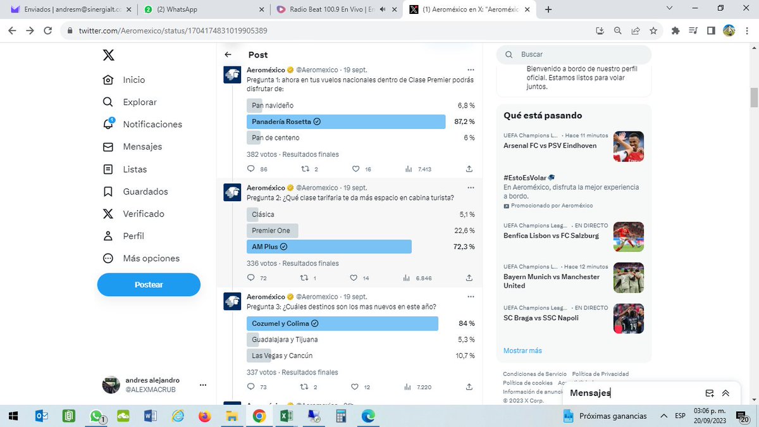
Task: Repost the Pregunta 1 poll post
Action: pos(305,169)
